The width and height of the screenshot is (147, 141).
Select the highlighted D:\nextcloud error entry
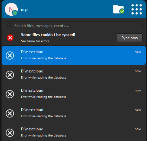tap(74, 55)
